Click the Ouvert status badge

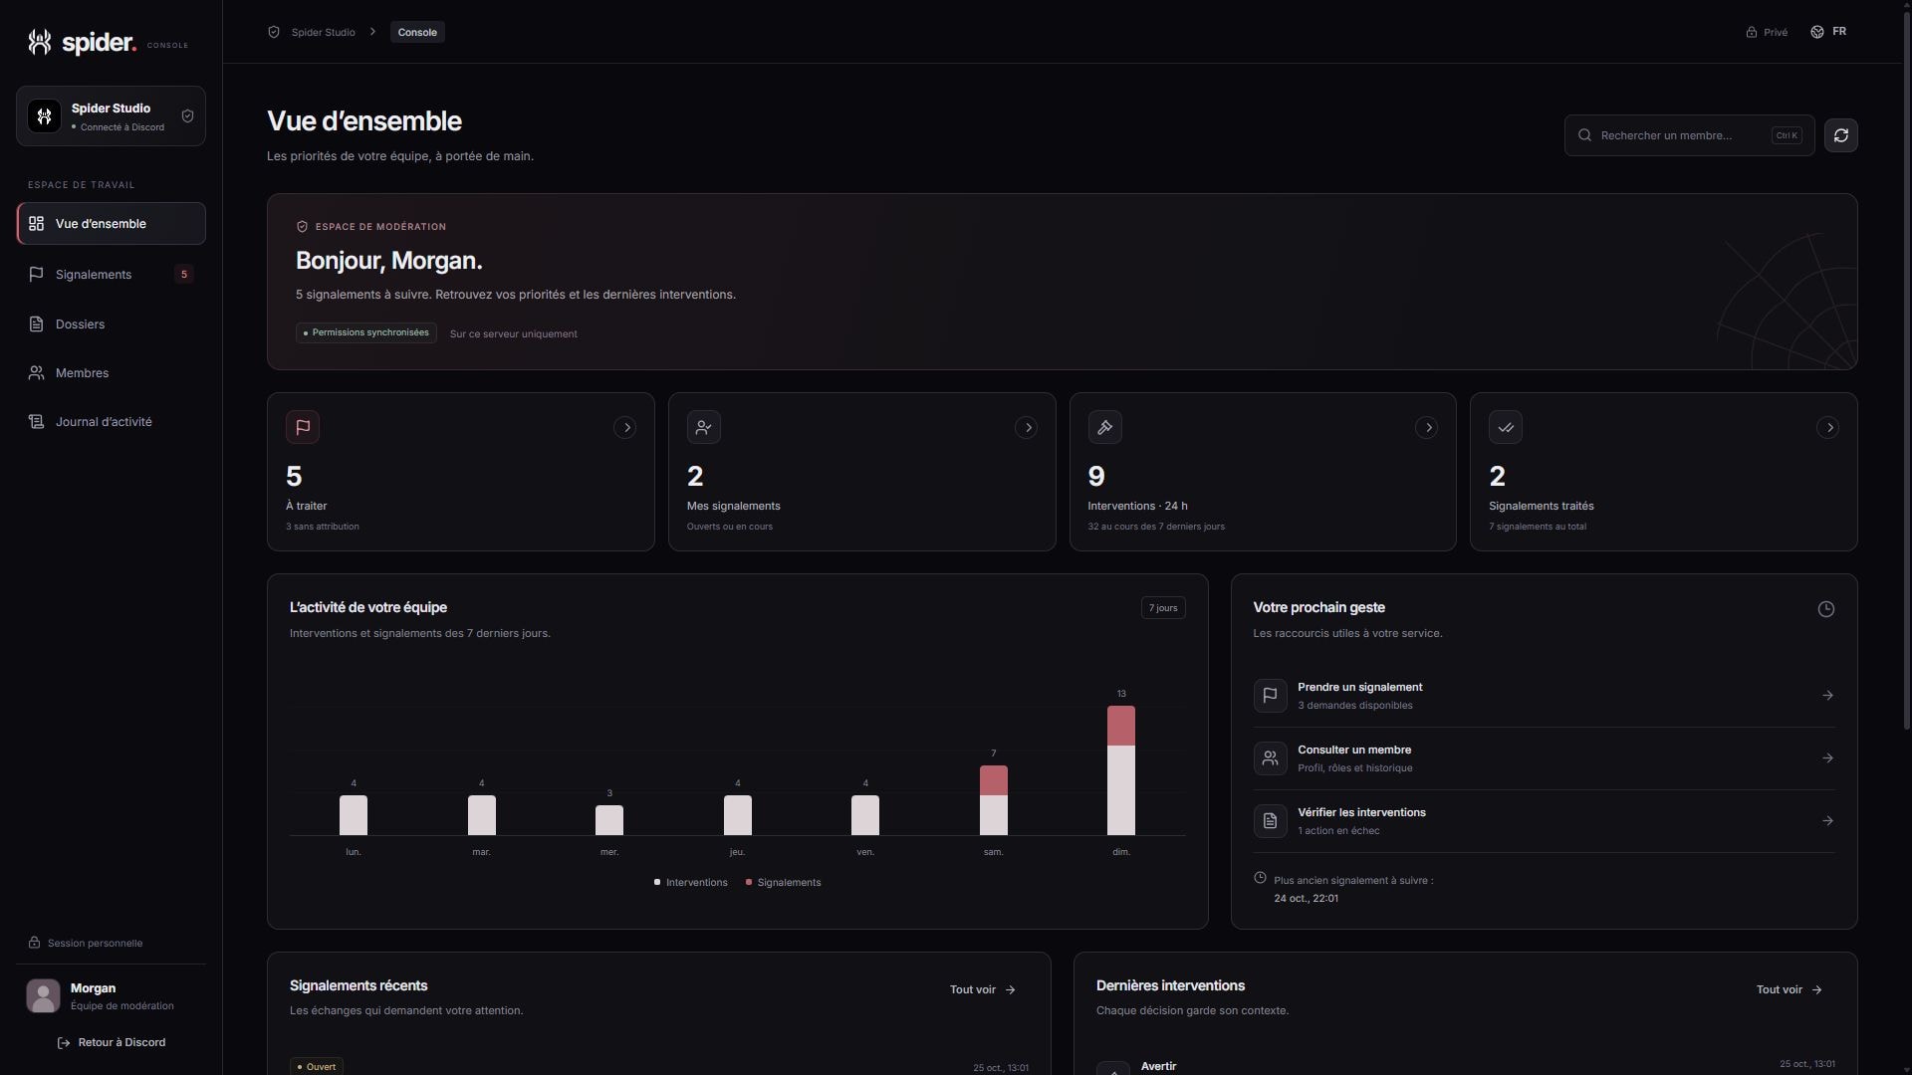(316, 1066)
